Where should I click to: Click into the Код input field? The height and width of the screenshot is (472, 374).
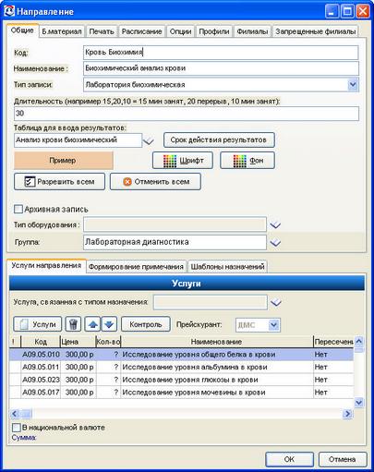(221, 53)
